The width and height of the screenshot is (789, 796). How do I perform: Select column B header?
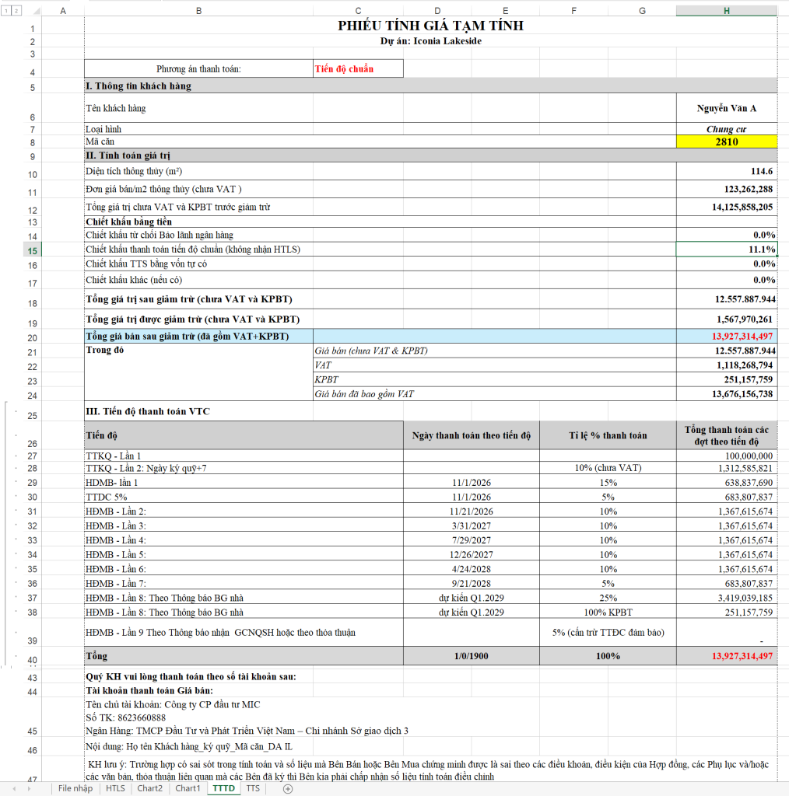point(198,11)
